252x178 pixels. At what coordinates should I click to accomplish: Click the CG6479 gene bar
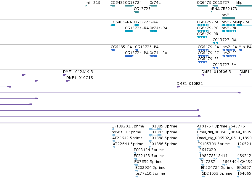click(x=202, y=6)
